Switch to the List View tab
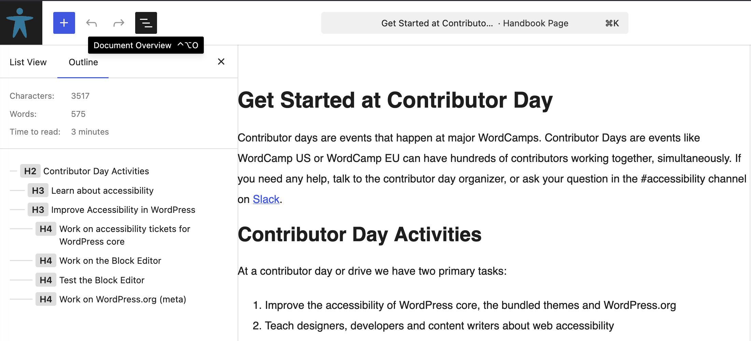Image resolution: width=751 pixels, height=341 pixels. [x=28, y=62]
